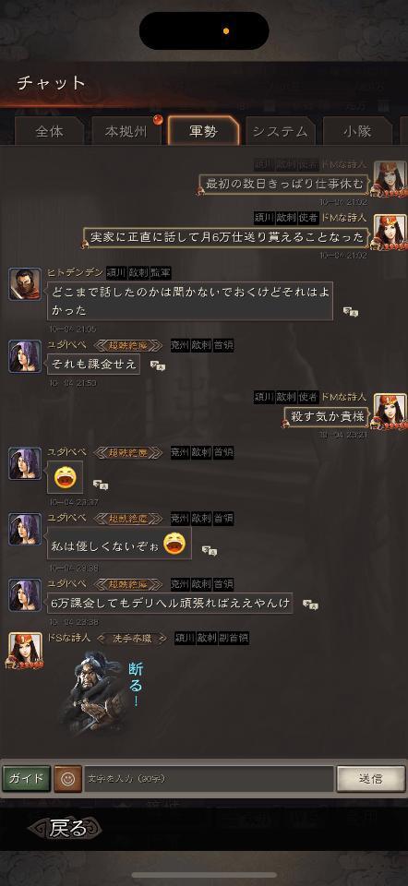
Task: Open the 小隊 tab
Action: click(357, 132)
